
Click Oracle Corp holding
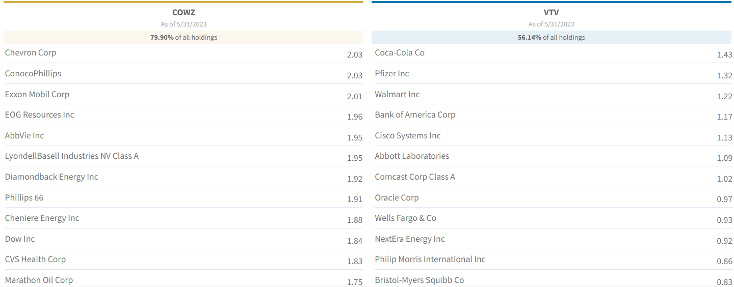click(397, 198)
